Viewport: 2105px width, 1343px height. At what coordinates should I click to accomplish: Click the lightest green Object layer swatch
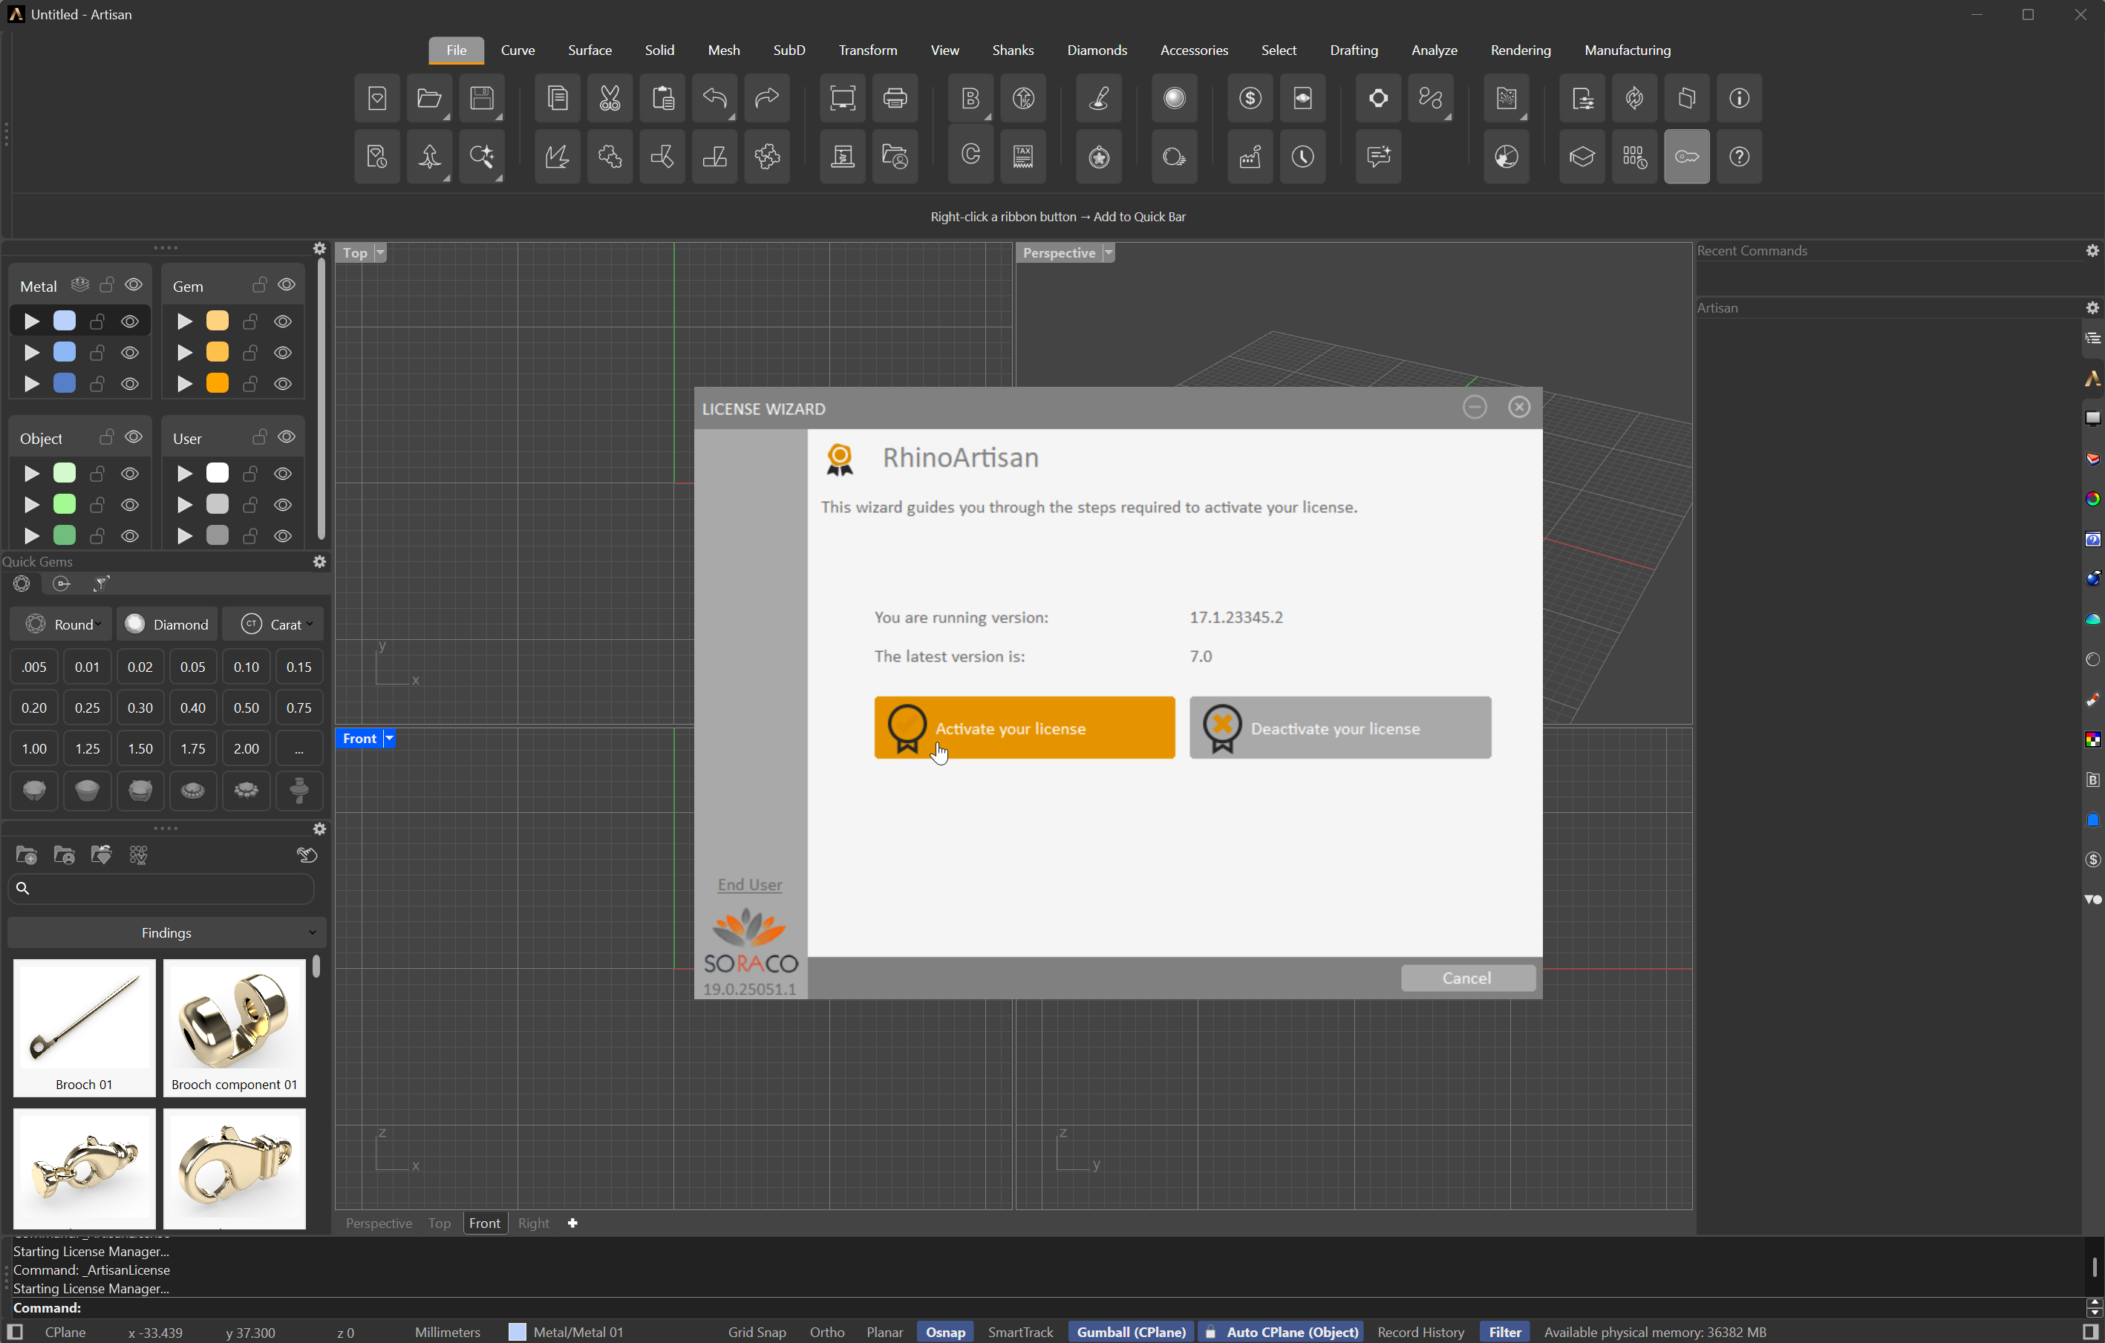pos(65,473)
